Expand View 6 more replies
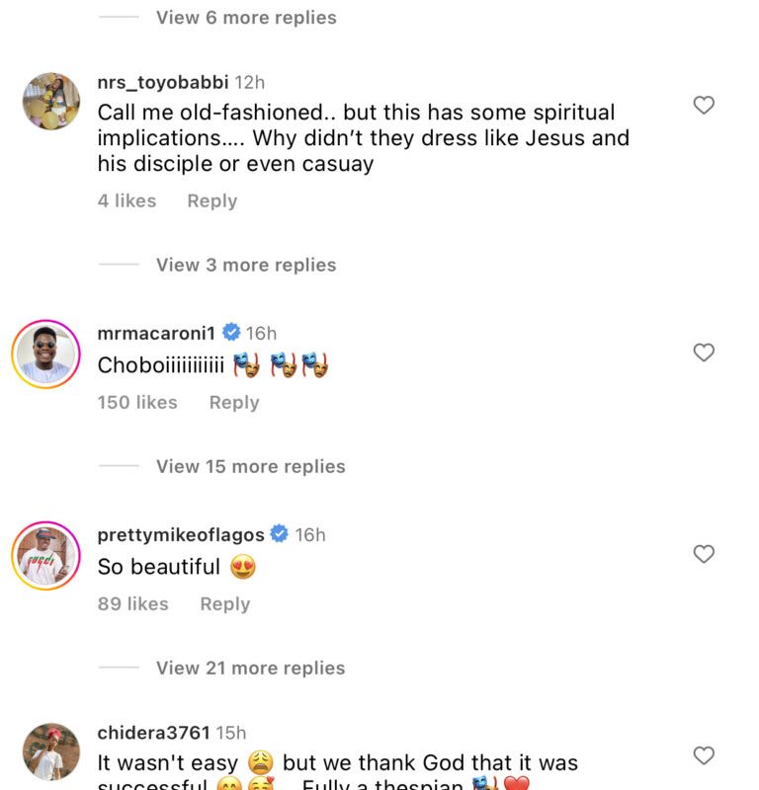 point(245,18)
